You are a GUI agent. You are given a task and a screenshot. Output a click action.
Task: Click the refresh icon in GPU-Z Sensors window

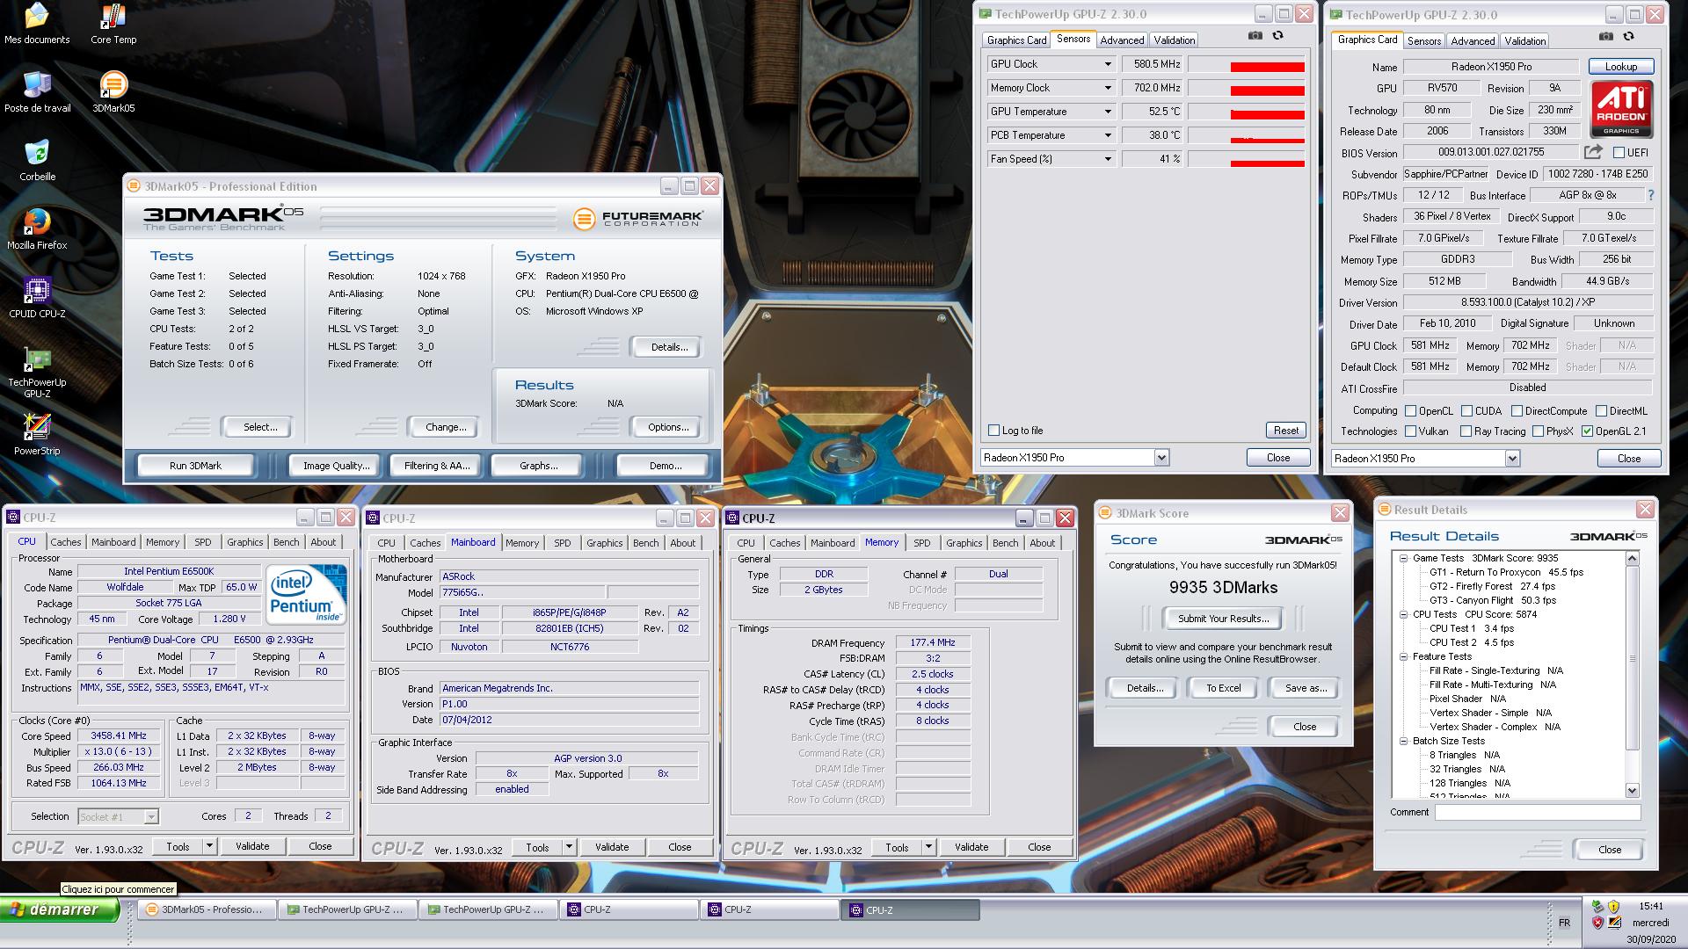click(1277, 36)
